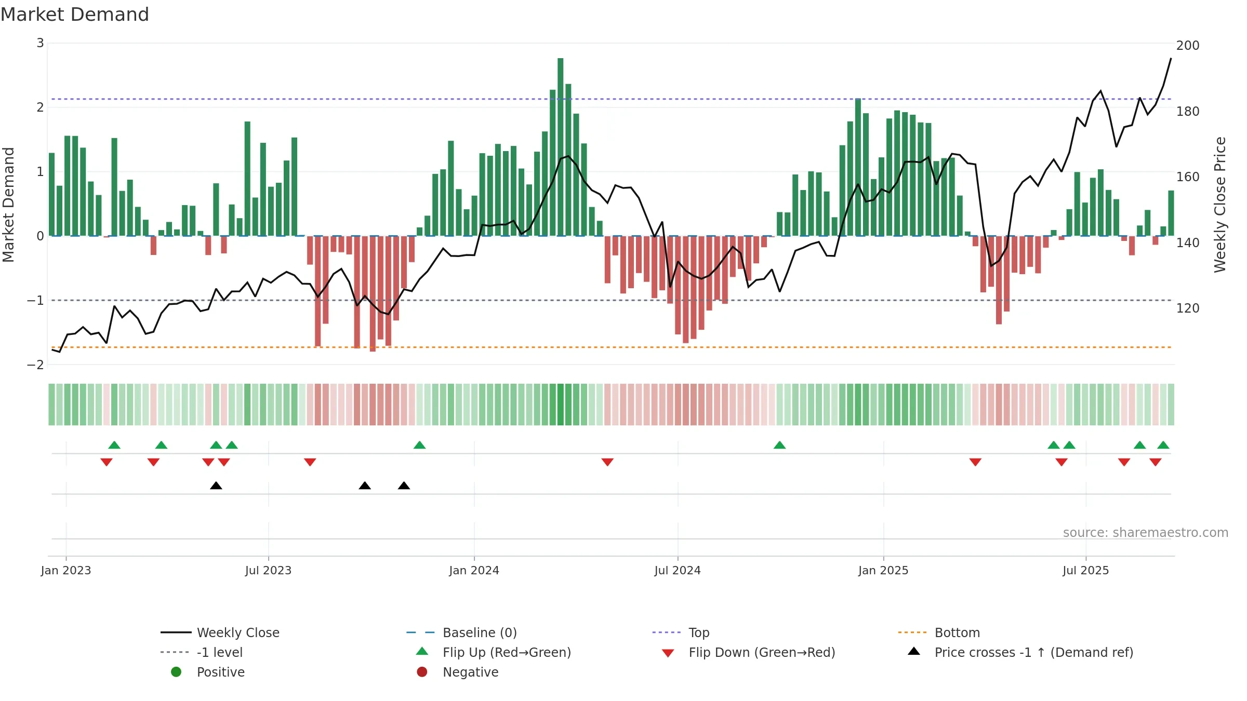Click the 120 tick on the right price axis
Viewport: 1247px width, 701px height.
pyautogui.click(x=1188, y=308)
